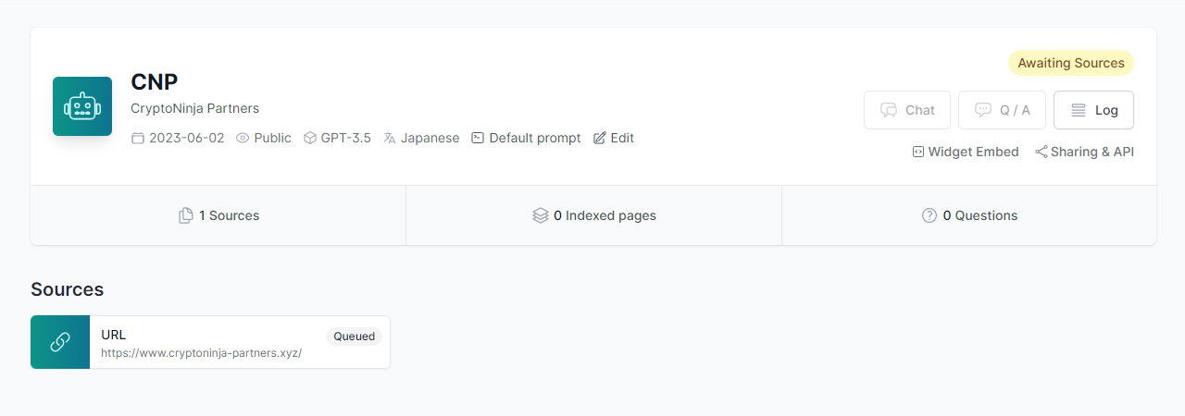Click the CNP bot title
This screenshot has height=416, width=1185.
pos(155,81)
